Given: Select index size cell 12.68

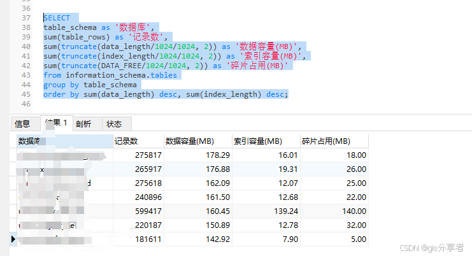Looking at the screenshot, I should click(266, 197).
